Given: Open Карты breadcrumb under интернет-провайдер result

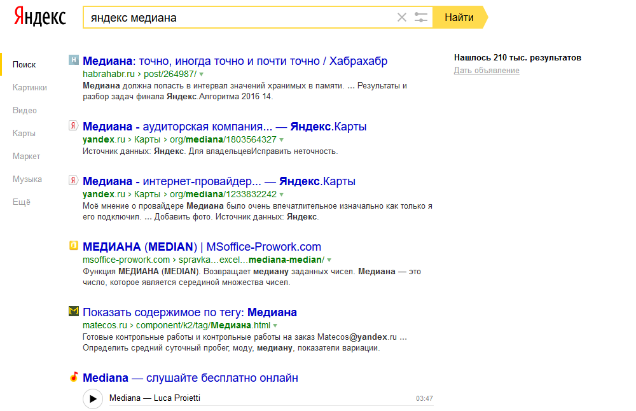Looking at the screenshot, I should point(147,194).
